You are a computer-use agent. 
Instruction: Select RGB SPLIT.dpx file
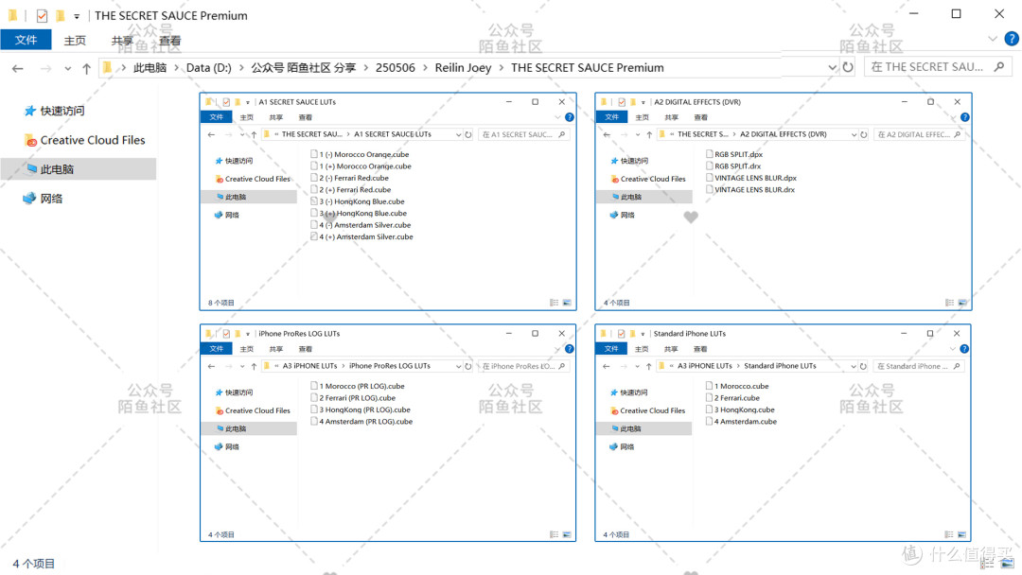[734, 154]
